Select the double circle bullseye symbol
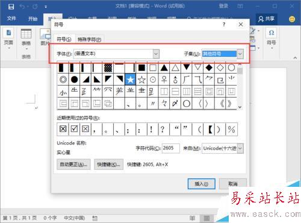301x223 pixels. pyautogui.click(x=63, y=80)
